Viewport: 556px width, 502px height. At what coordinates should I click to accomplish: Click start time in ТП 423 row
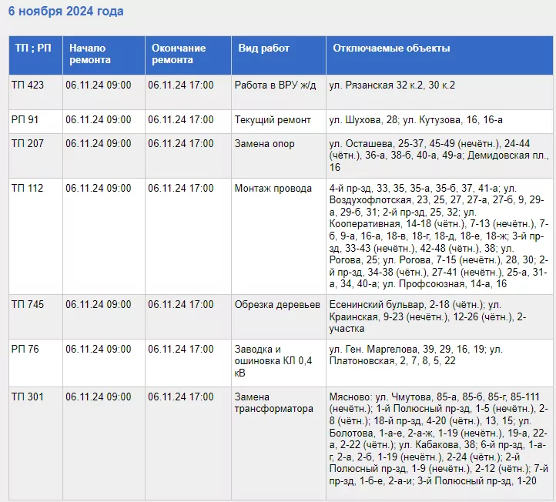(x=99, y=85)
